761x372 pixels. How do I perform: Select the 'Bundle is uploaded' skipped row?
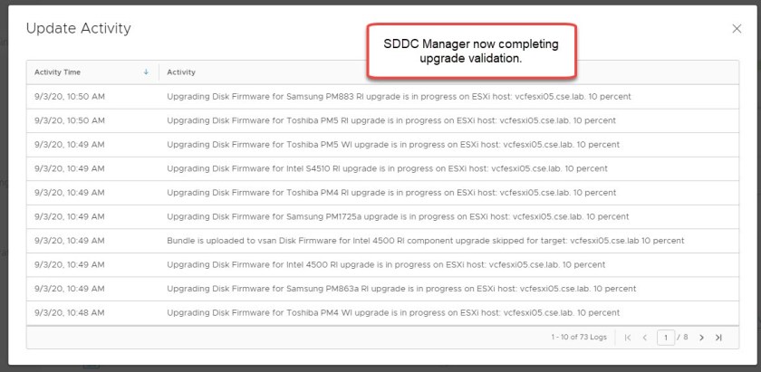425,241
